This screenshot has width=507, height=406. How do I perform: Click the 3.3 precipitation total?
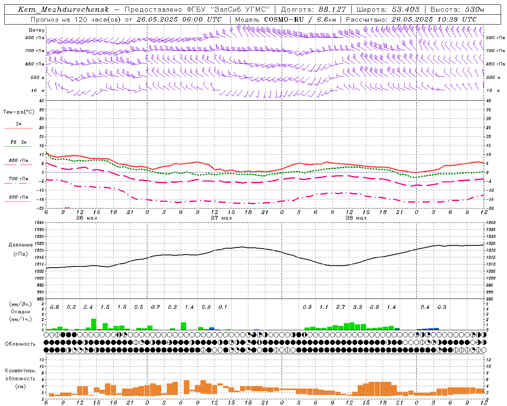[358, 307]
